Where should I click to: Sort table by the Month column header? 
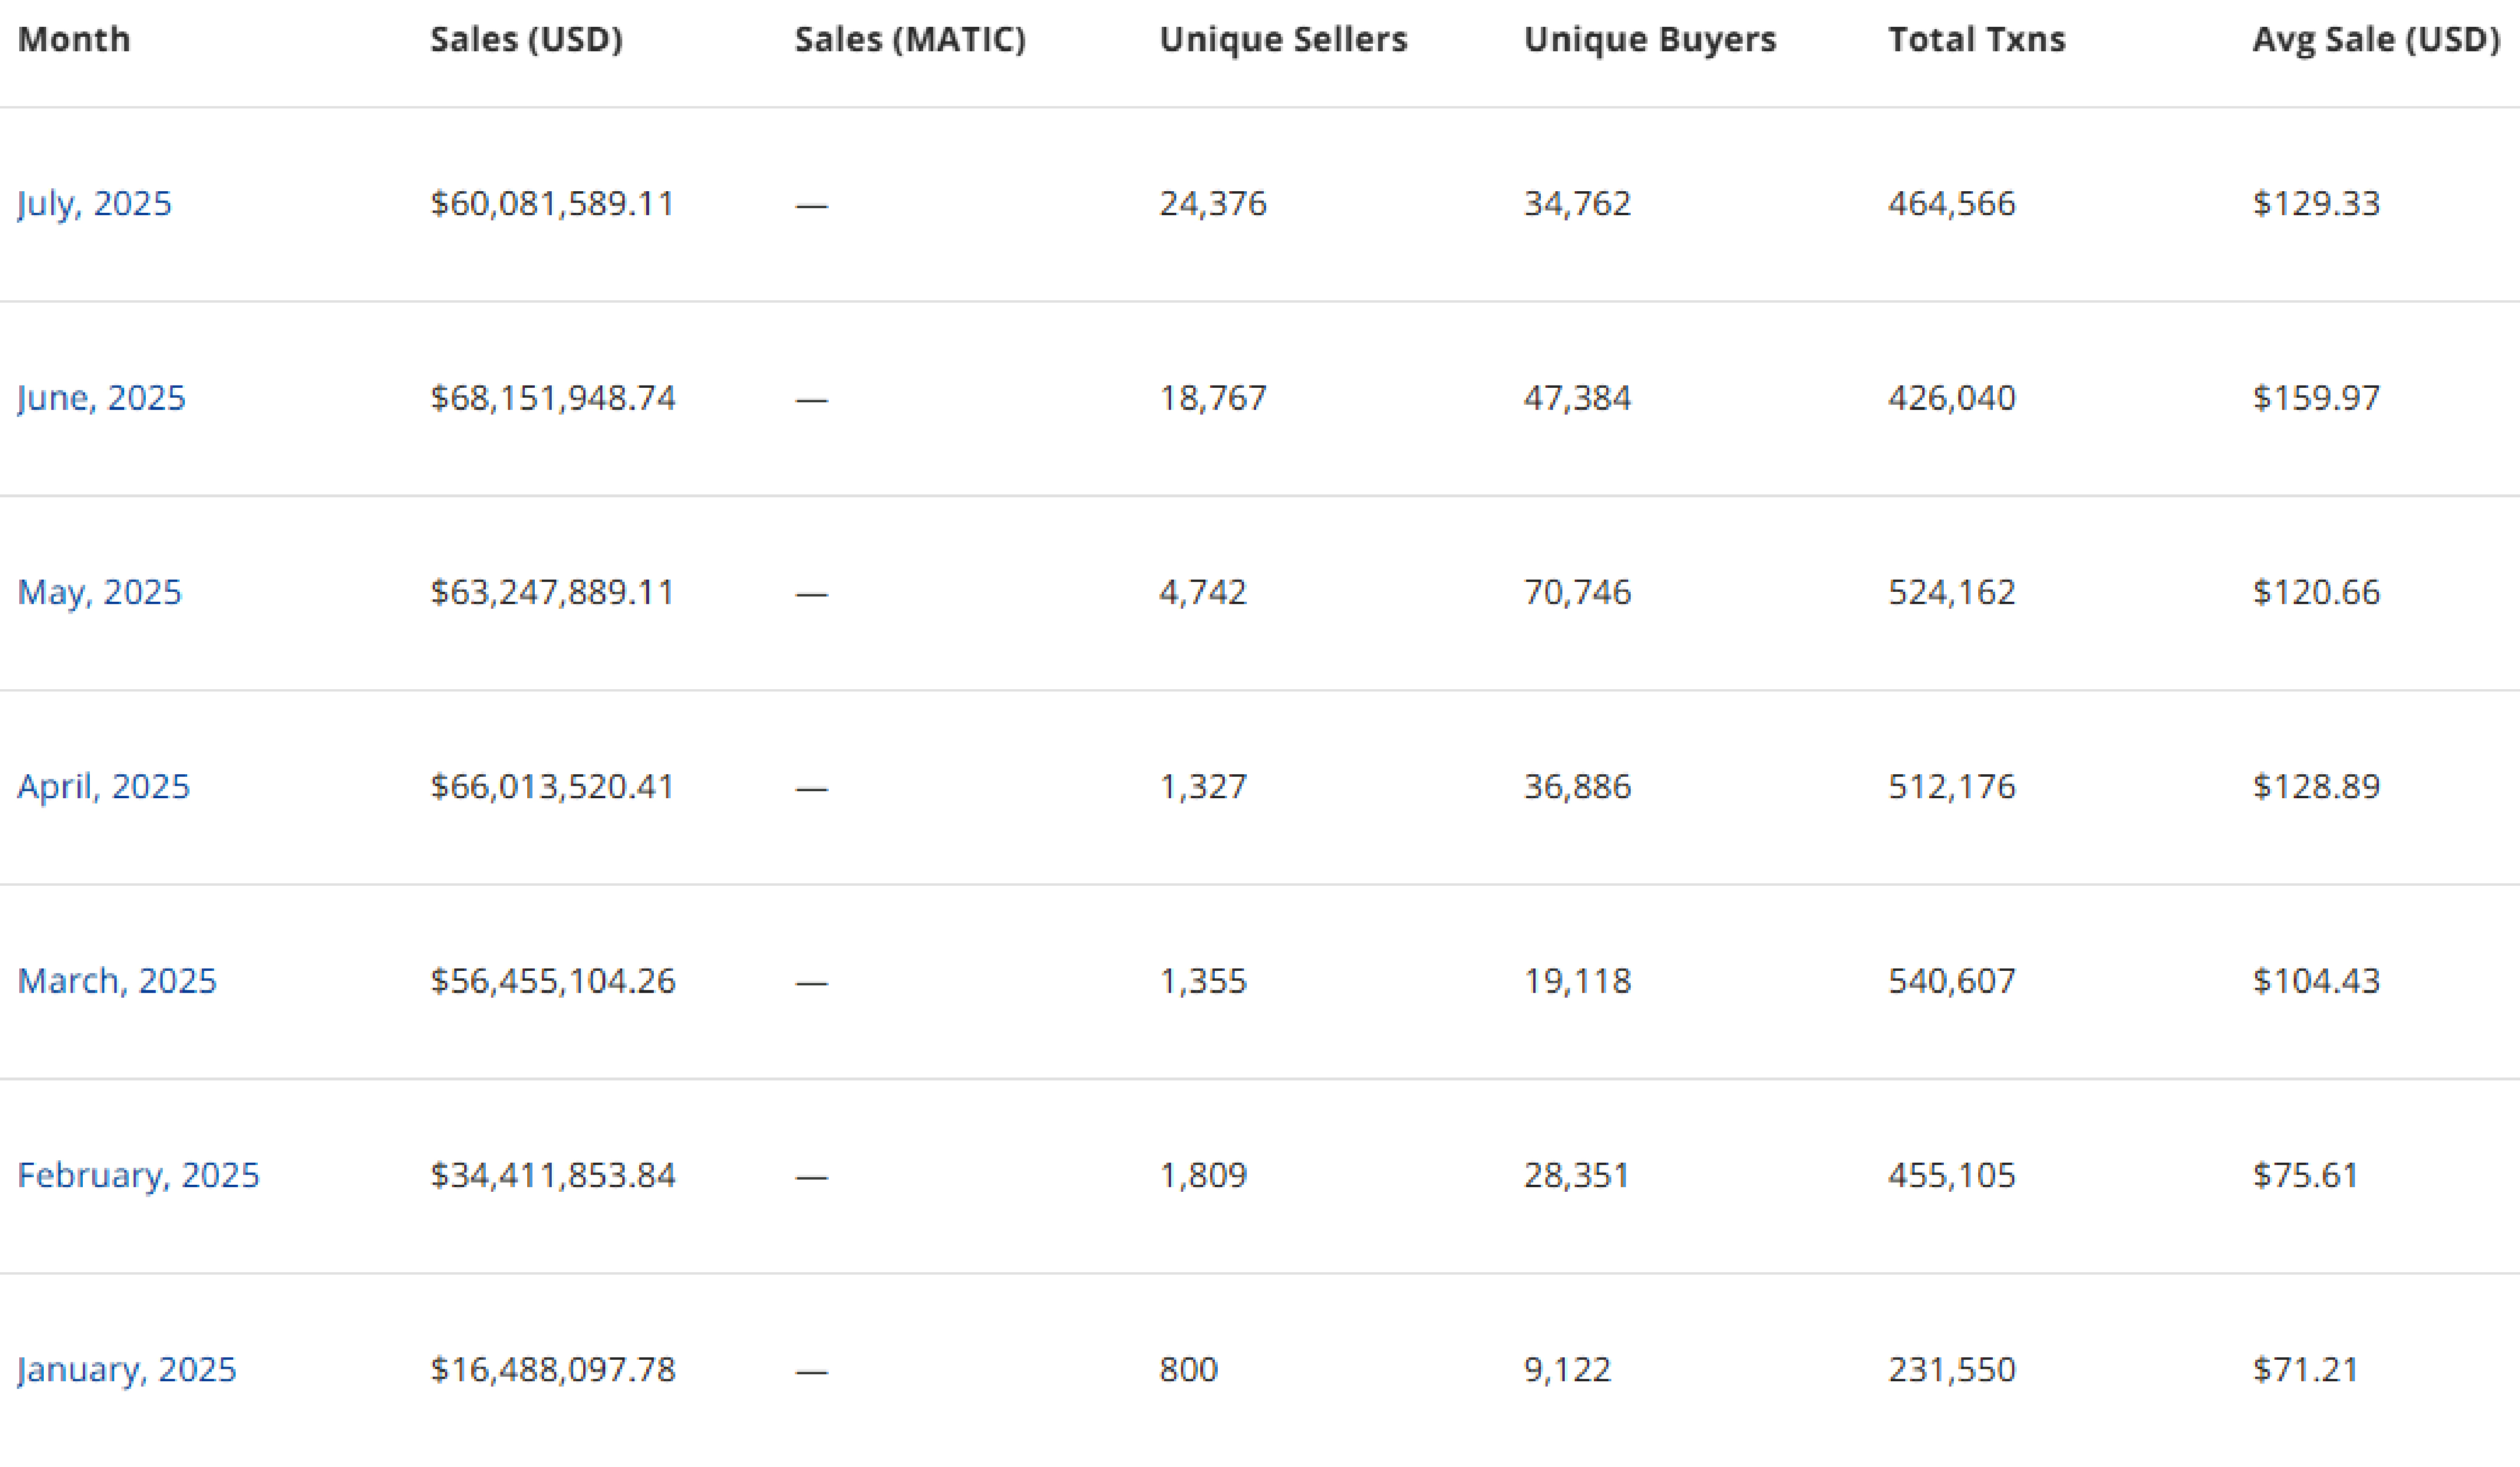(74, 39)
